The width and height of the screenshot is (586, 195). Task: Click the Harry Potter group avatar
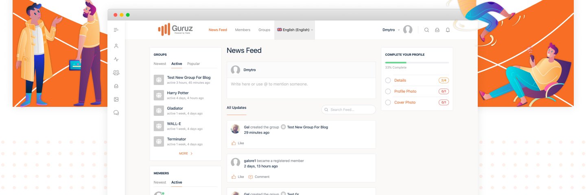coord(159,95)
